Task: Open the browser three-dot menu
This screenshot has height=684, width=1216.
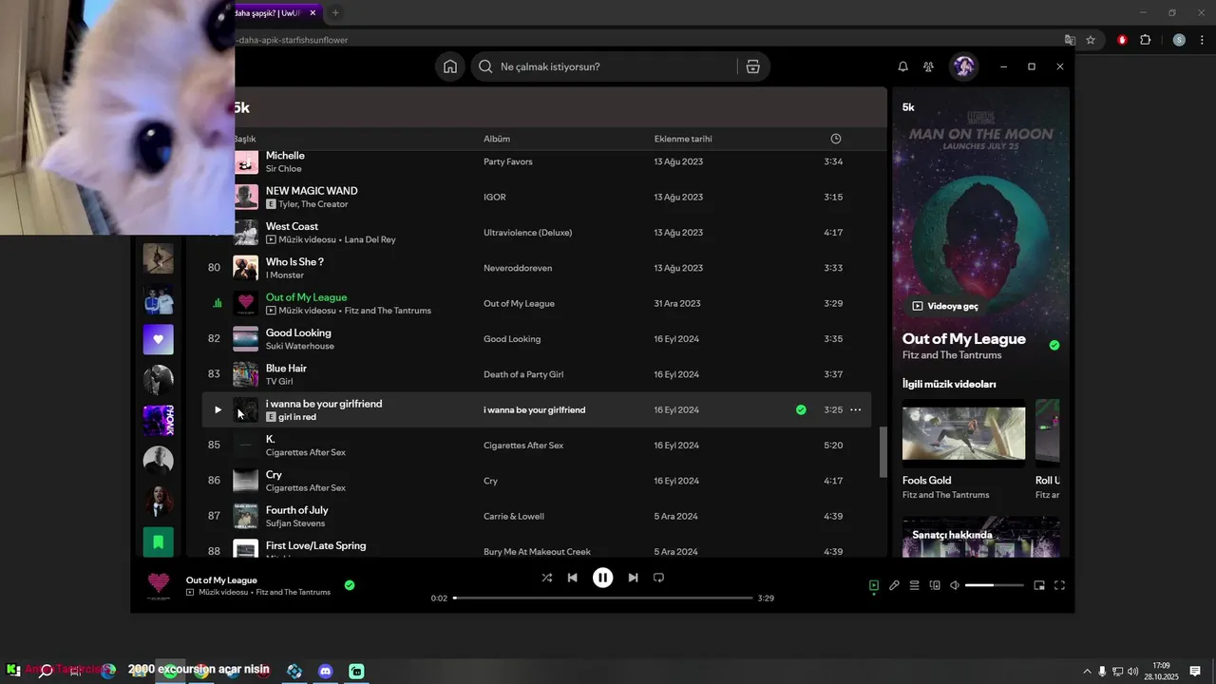Action: click(x=1203, y=40)
